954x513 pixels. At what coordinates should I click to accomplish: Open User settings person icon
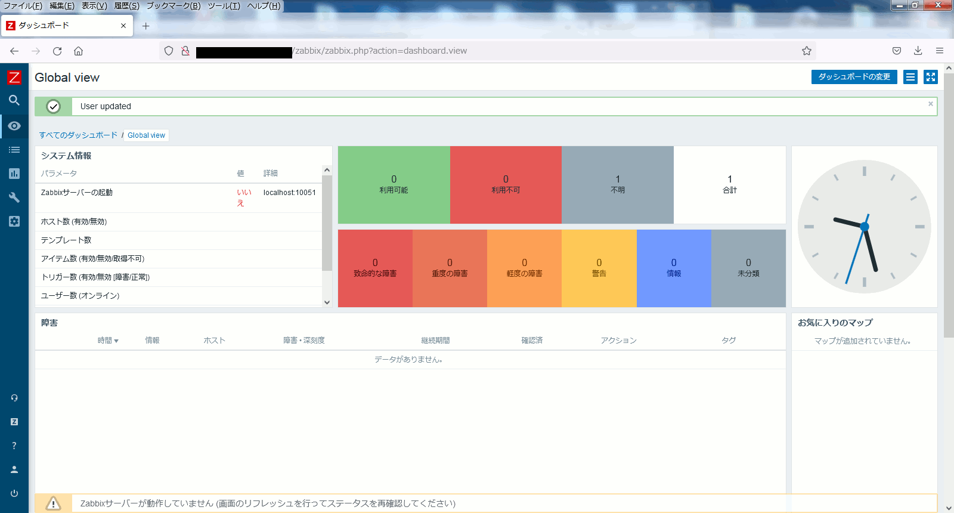pyautogui.click(x=14, y=469)
